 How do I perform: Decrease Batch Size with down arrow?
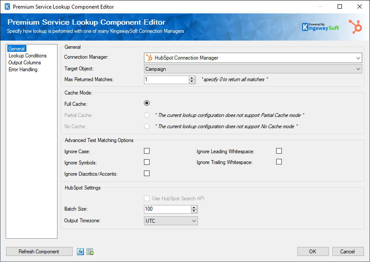tap(194, 211)
